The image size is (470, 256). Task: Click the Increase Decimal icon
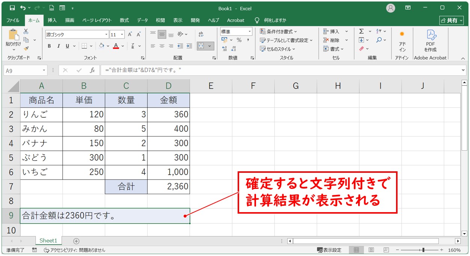[x=225, y=48]
